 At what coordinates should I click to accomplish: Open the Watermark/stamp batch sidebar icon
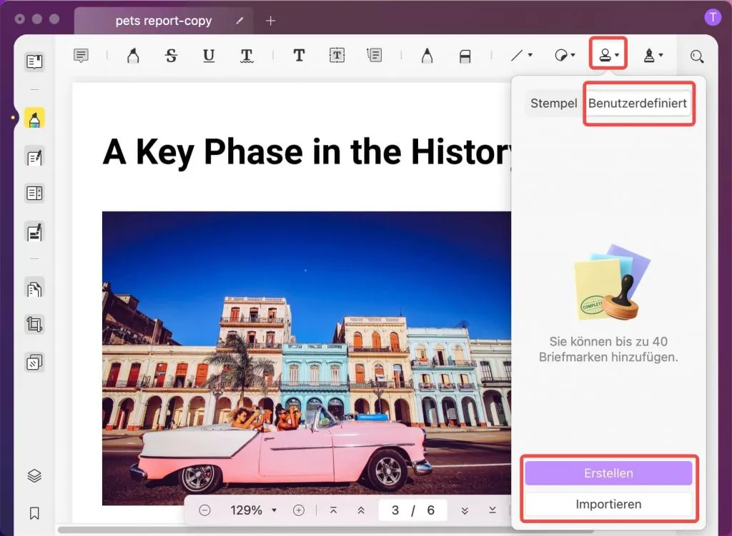coord(34,362)
